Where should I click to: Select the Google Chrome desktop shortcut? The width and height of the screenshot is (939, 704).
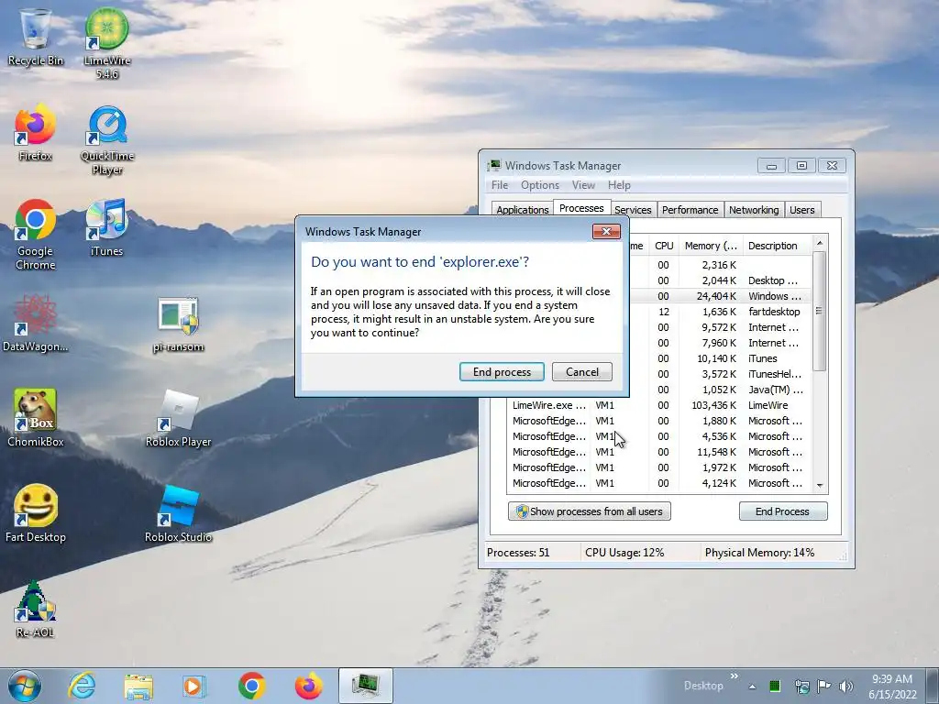[x=36, y=235]
